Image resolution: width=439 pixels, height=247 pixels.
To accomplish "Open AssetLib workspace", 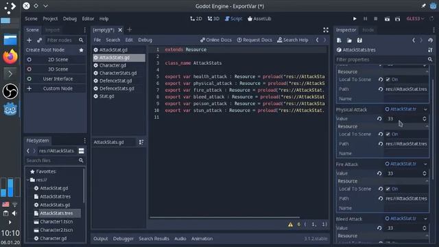I will pos(259,19).
